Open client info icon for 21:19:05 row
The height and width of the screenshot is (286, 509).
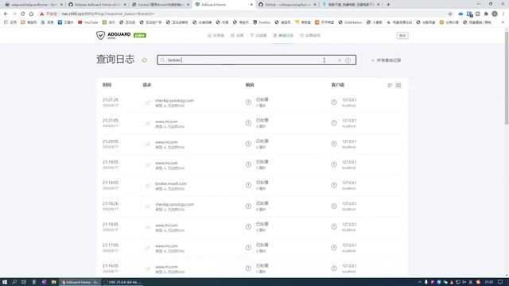334,164
